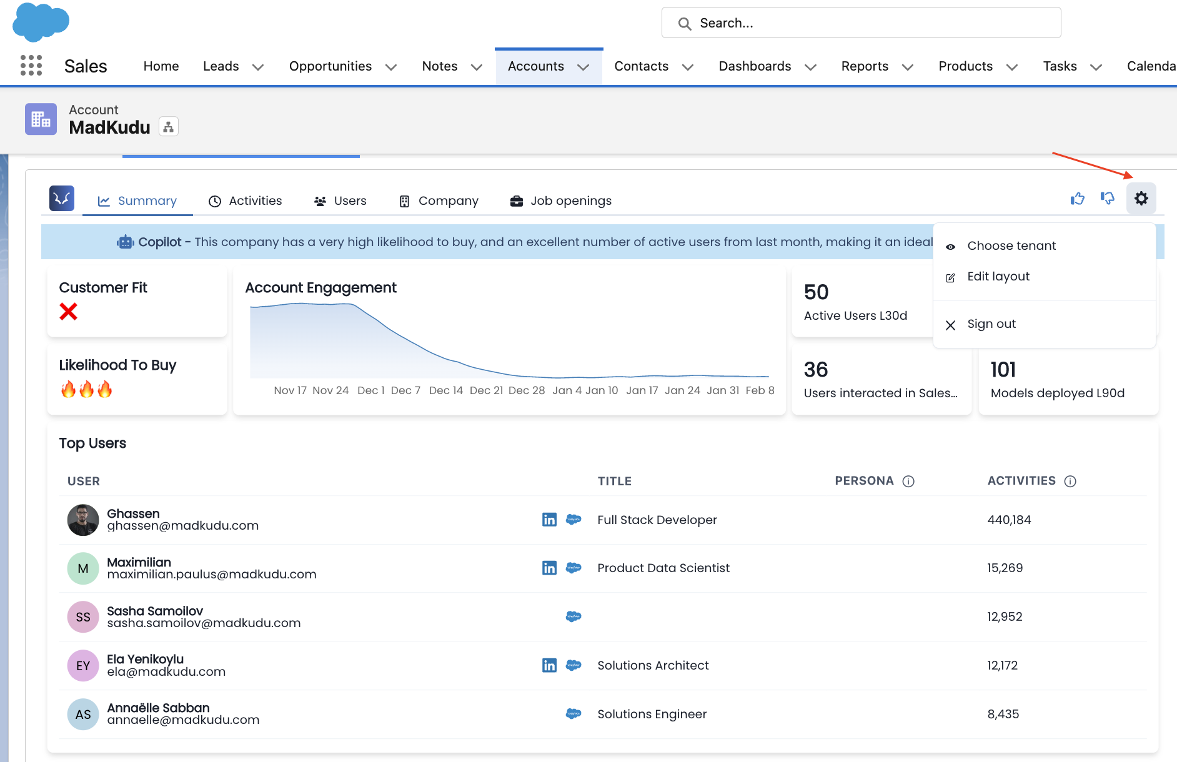Expand the Dashboards nav dropdown chevron
Image resolution: width=1177 pixels, height=762 pixels.
810,67
